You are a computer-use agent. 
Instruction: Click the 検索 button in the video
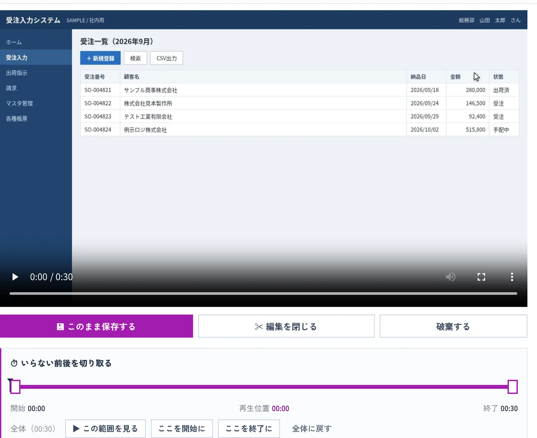coord(135,58)
